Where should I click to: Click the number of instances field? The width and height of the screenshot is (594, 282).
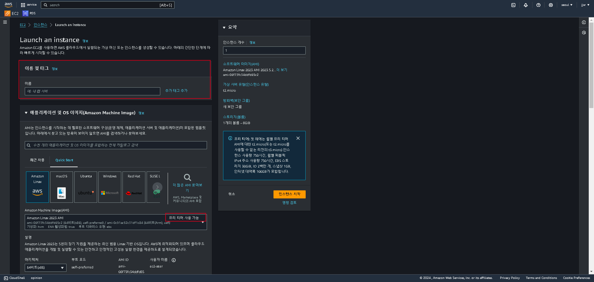click(x=264, y=50)
